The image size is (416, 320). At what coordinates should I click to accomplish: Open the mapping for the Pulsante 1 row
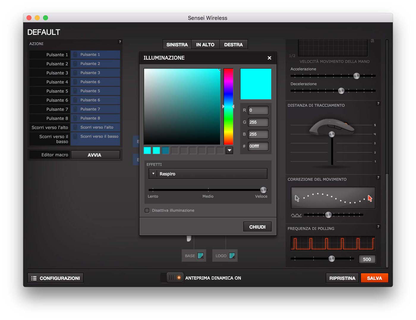click(x=95, y=55)
